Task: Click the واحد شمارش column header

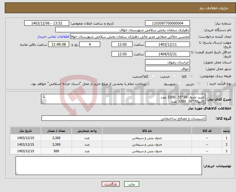Action: click(87, 131)
